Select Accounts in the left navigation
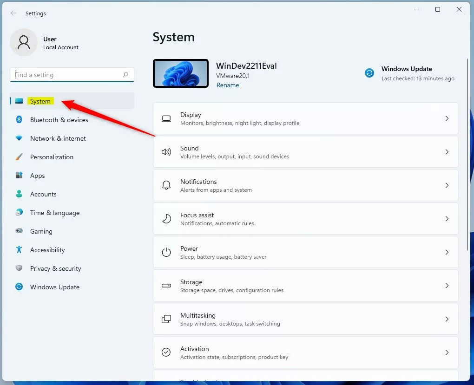The width and height of the screenshot is (474, 385). click(x=43, y=194)
